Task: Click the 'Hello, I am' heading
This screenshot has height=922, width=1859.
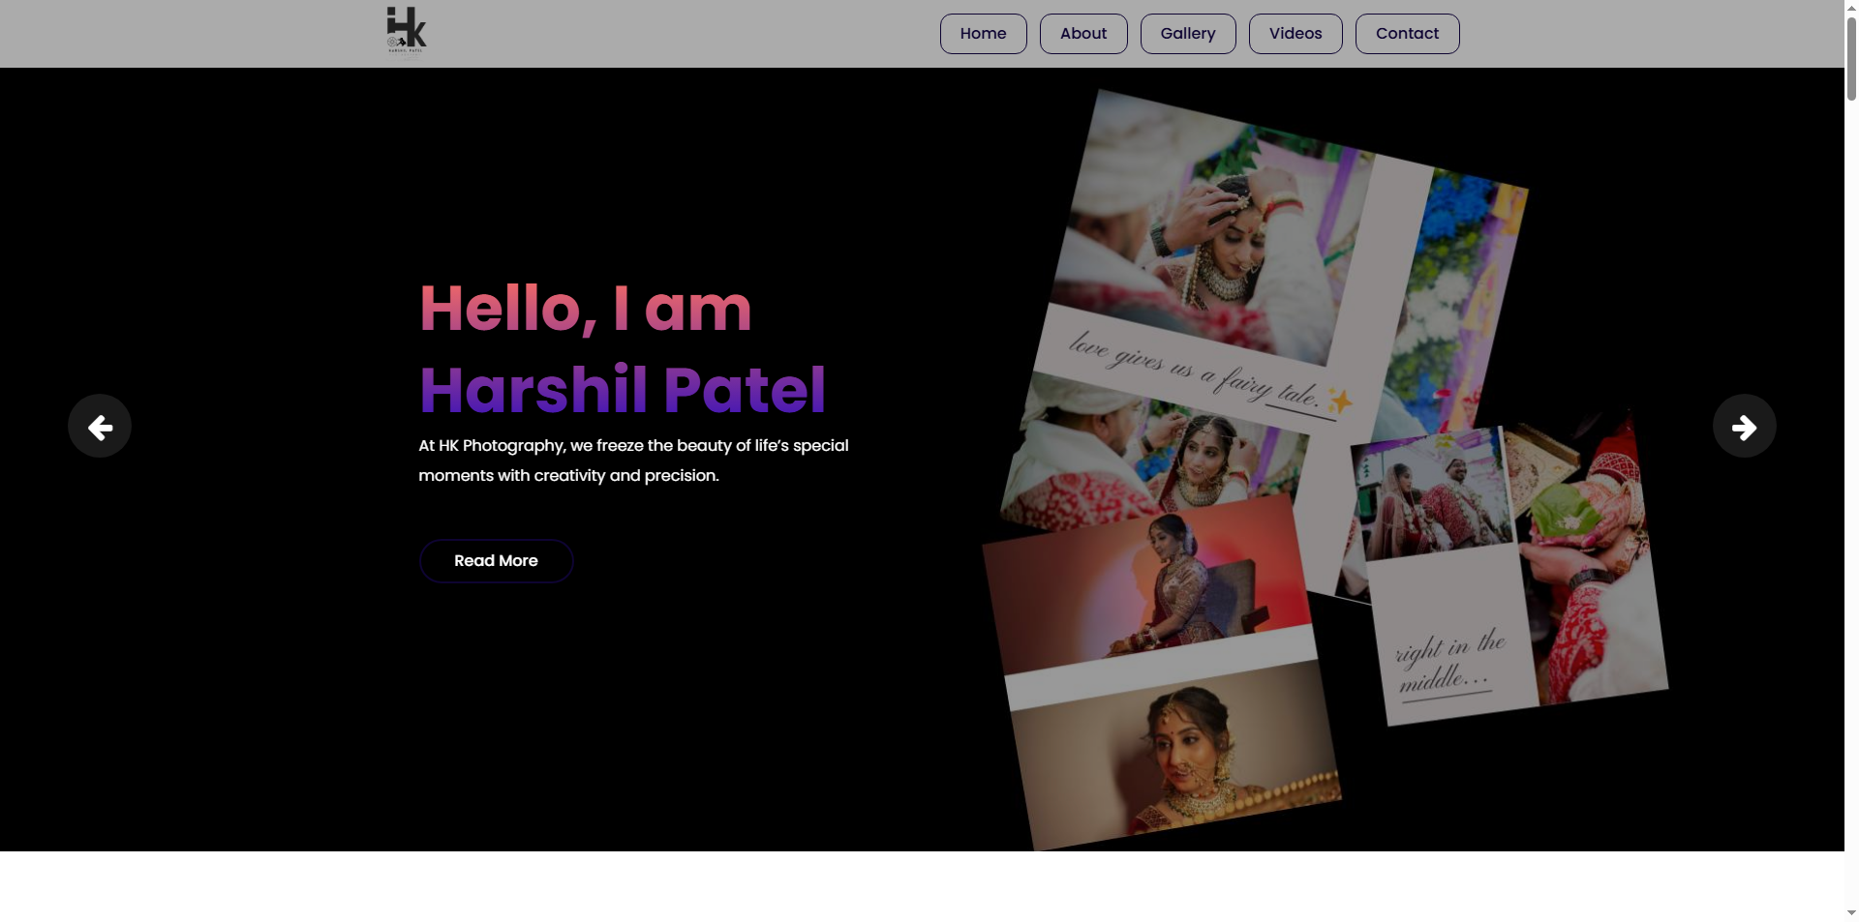Action: click(x=585, y=309)
